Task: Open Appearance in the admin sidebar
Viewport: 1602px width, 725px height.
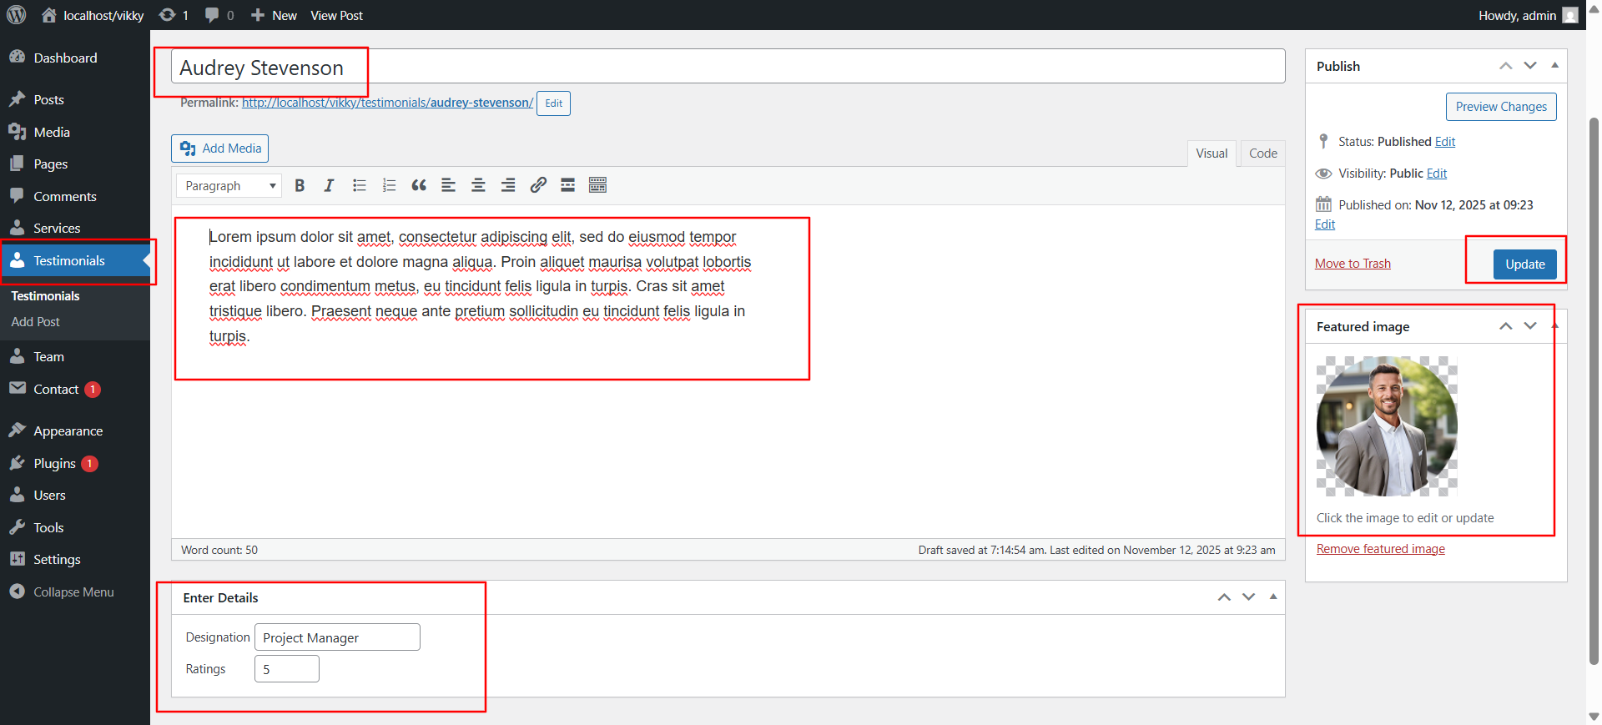Action: [x=68, y=431]
